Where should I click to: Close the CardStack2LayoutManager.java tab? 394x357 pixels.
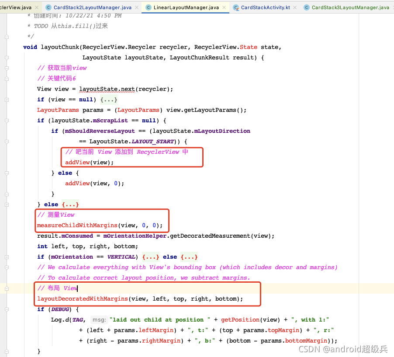pyautogui.click(x=137, y=7)
